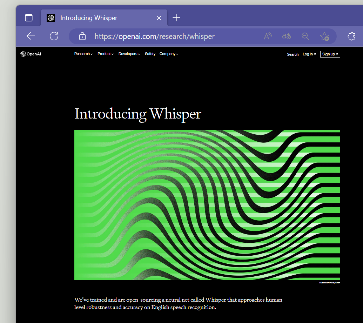Image resolution: width=363 pixels, height=323 pixels.
Task: Click the paragraph about open-sourcing Whisper
Action: (178, 303)
